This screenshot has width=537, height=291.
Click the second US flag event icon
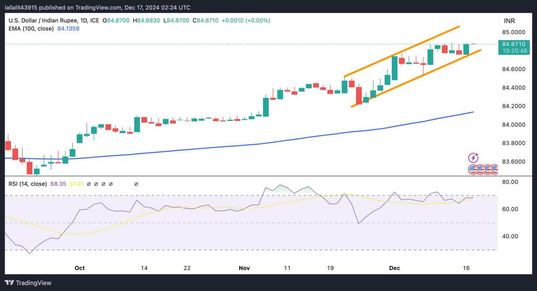click(480, 169)
